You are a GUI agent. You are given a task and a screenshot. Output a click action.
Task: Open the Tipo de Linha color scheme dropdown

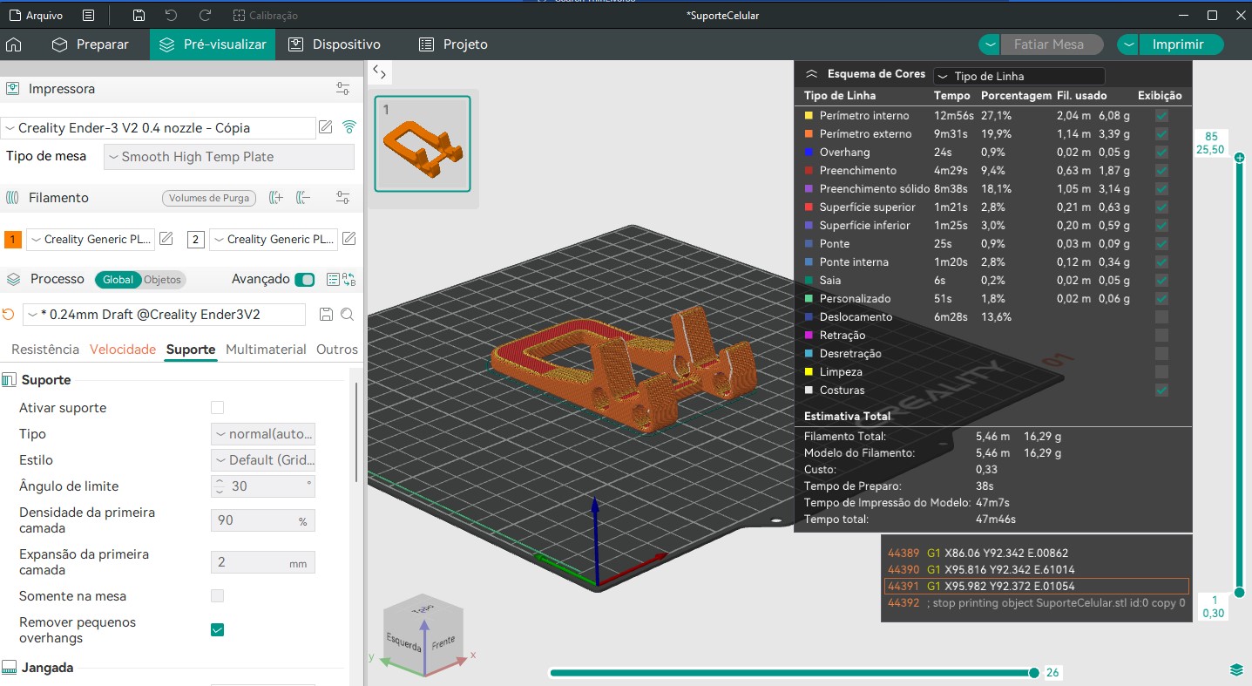(1019, 76)
